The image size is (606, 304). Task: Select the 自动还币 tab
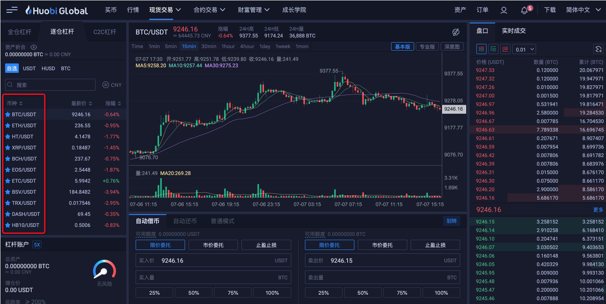point(185,221)
